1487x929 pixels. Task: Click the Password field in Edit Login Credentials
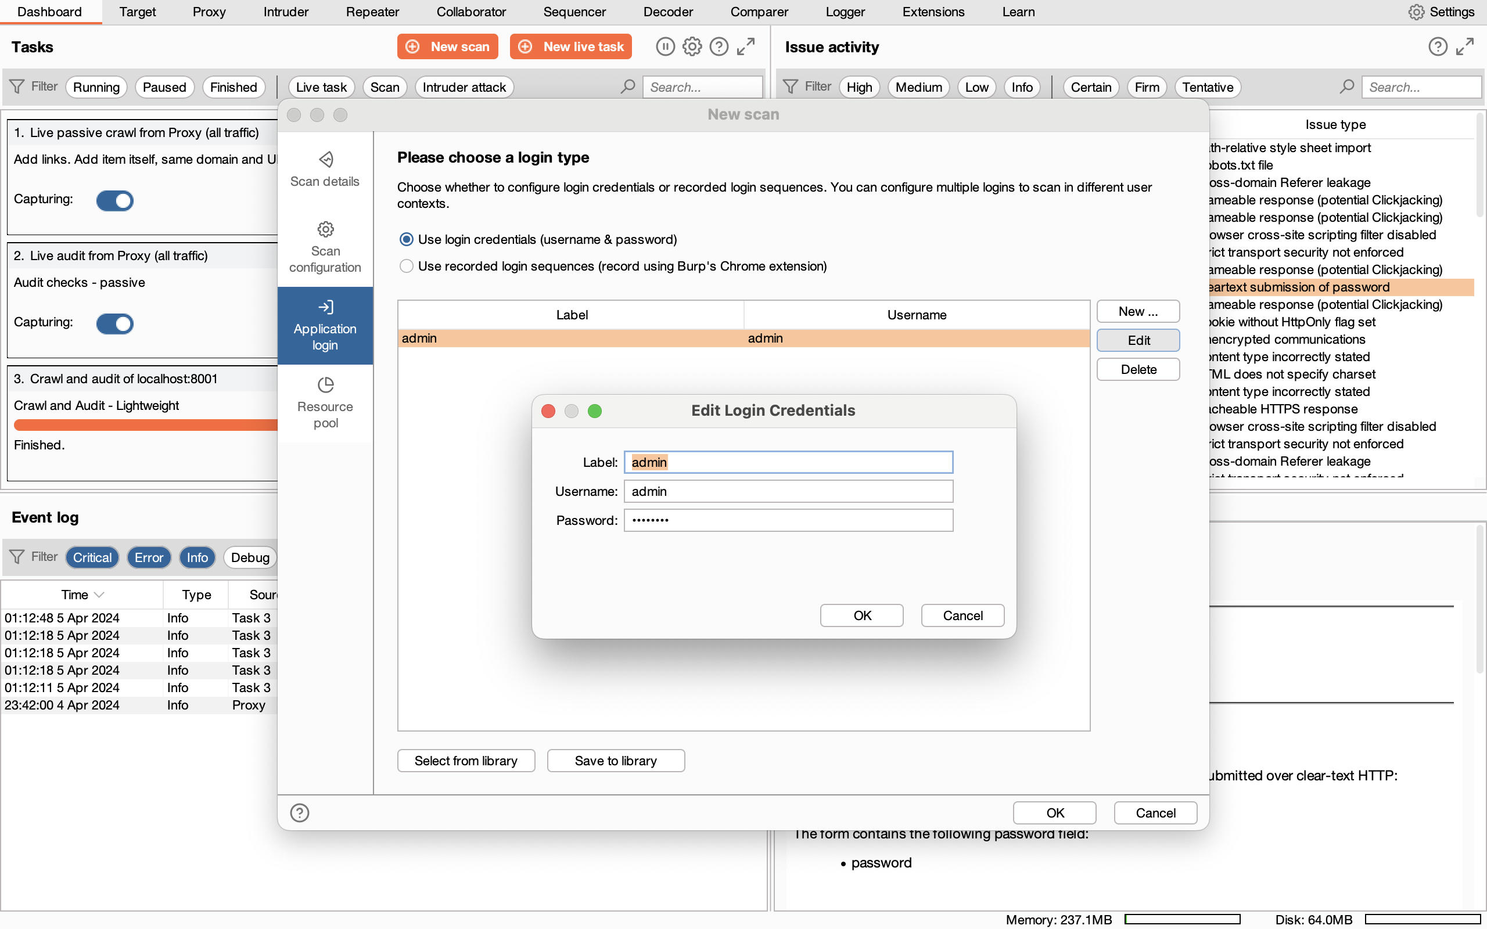pyautogui.click(x=788, y=520)
